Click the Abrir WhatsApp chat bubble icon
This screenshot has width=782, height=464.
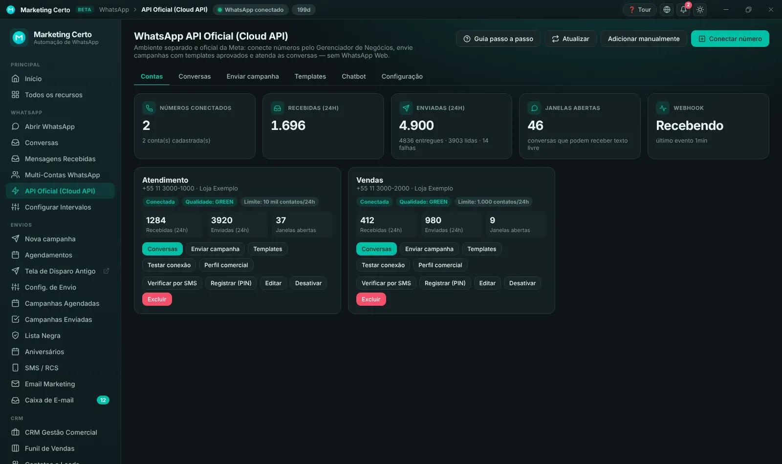[15, 127]
